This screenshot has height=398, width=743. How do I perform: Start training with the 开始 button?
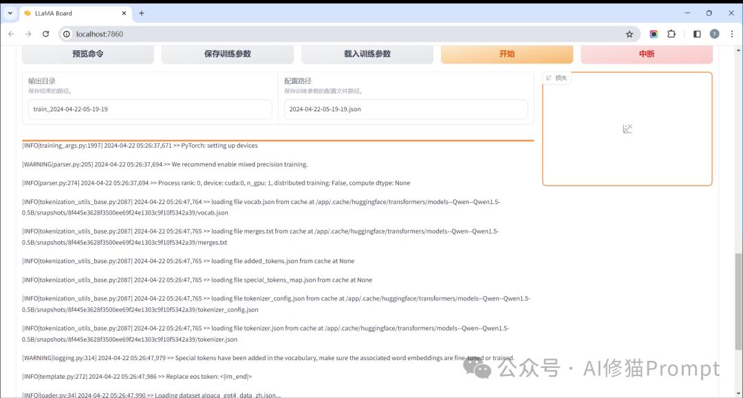(507, 54)
